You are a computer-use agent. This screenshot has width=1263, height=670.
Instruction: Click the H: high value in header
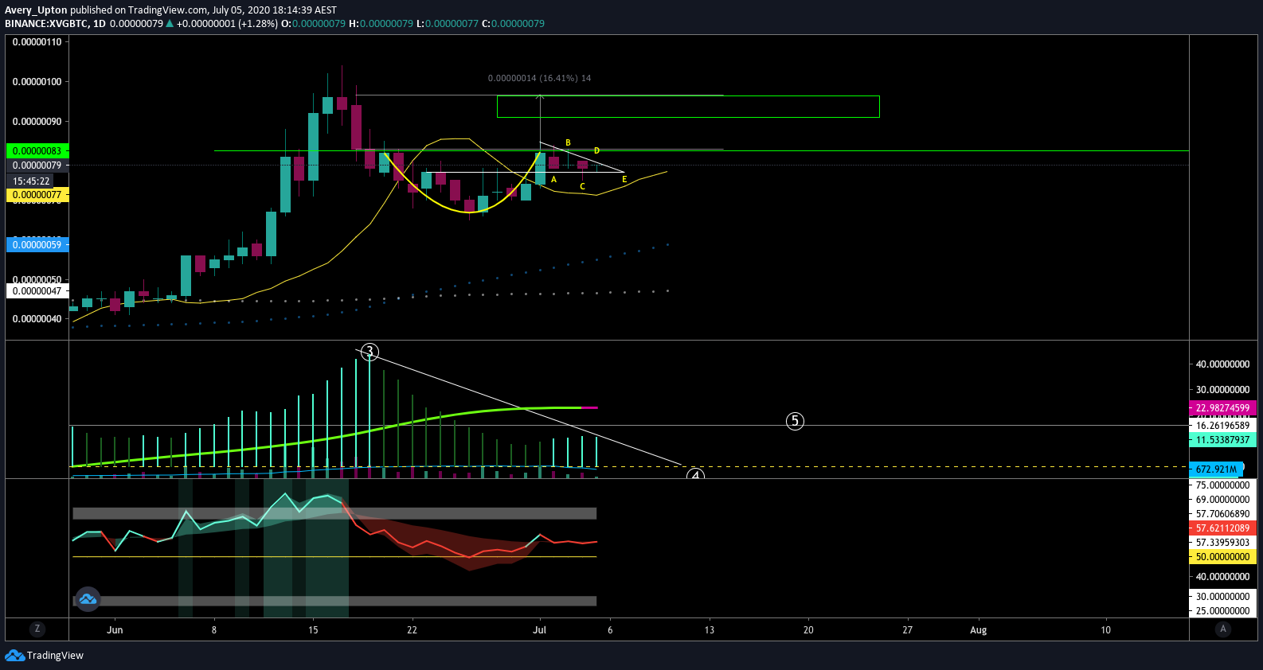[x=381, y=24]
